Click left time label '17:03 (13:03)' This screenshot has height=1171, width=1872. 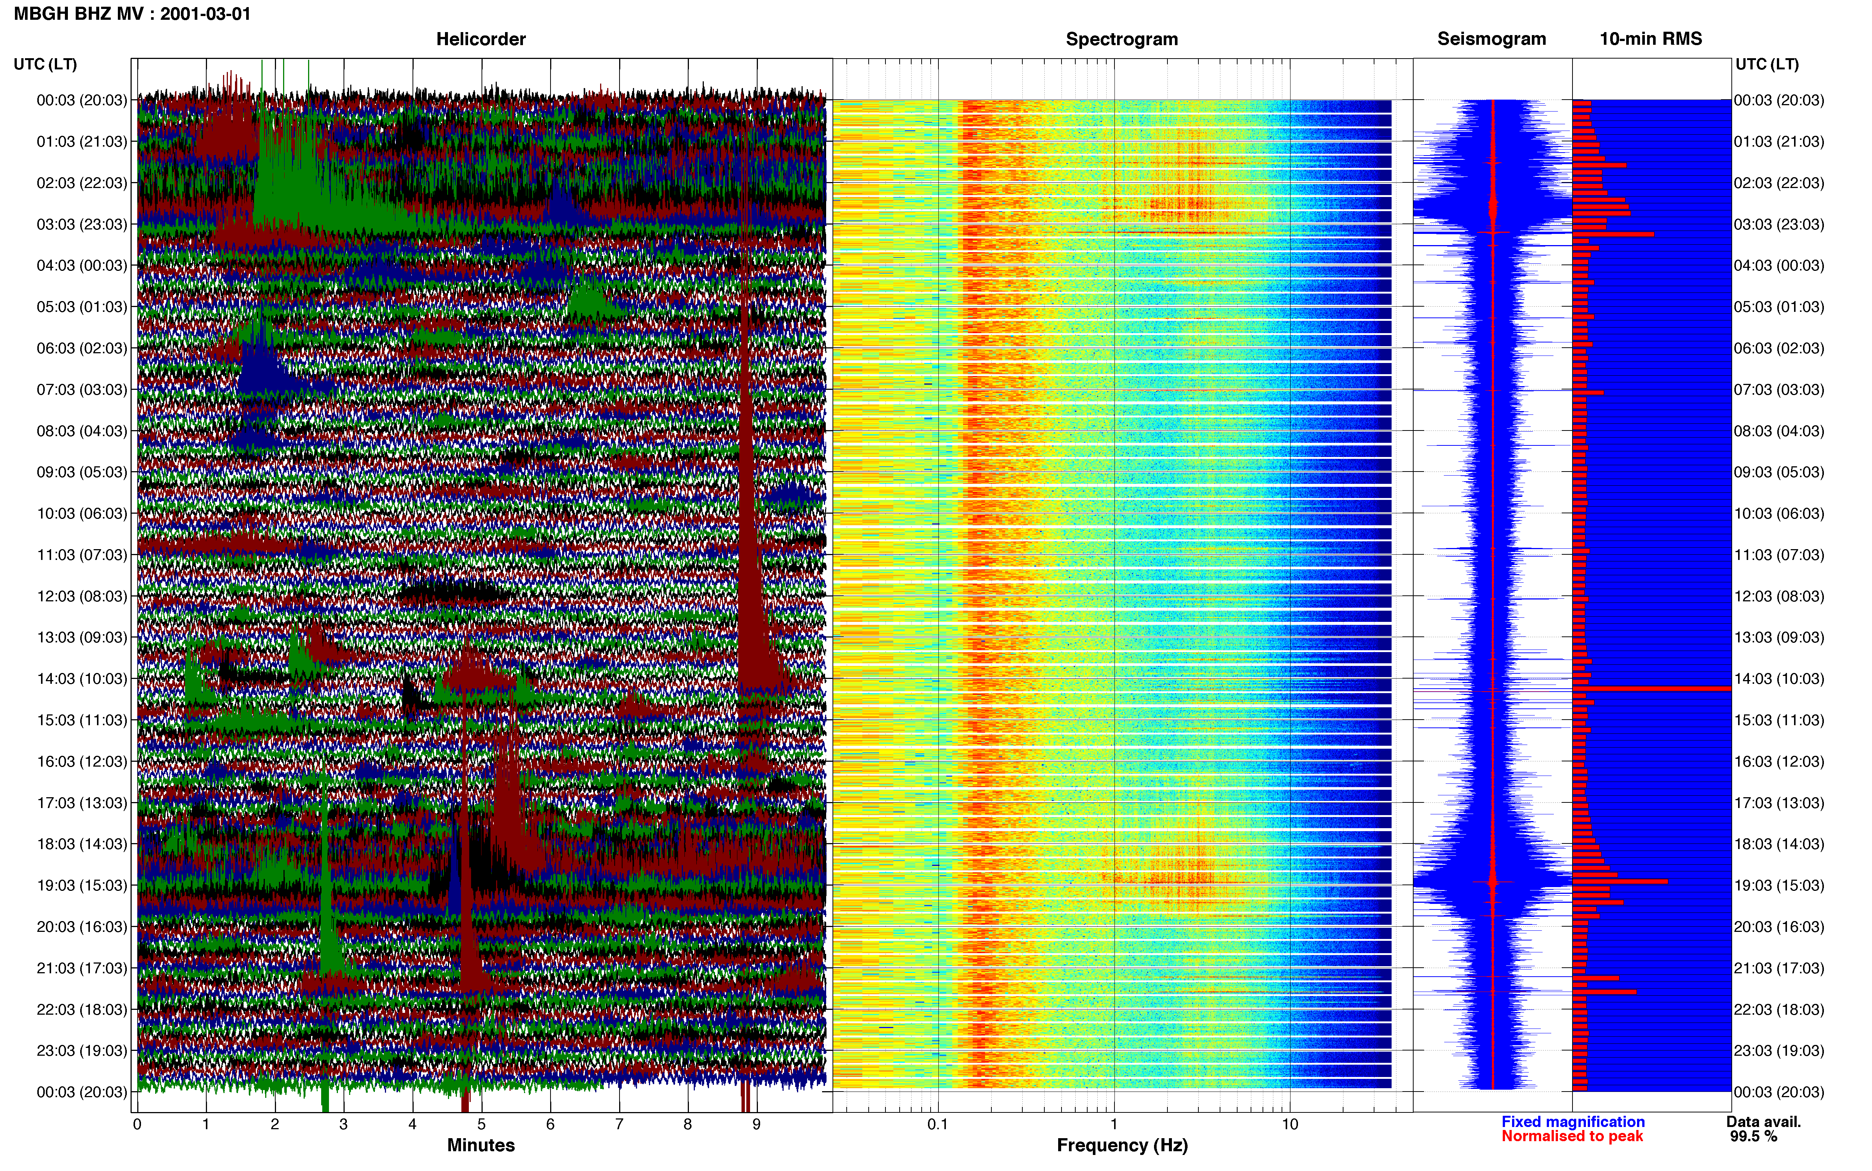[x=81, y=803]
